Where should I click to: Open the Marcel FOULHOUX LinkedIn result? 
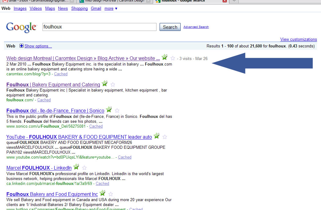[x=39, y=168]
